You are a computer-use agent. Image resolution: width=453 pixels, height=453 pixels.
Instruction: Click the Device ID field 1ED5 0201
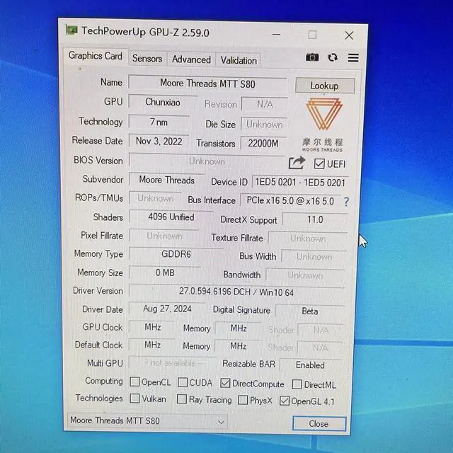(x=300, y=183)
